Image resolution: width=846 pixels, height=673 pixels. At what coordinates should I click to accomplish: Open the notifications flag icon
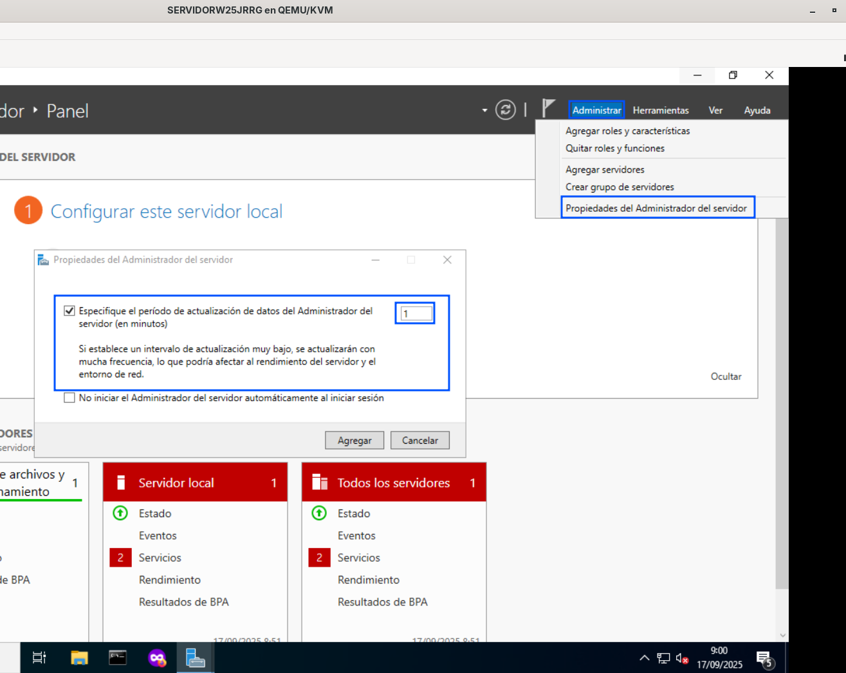pos(548,108)
